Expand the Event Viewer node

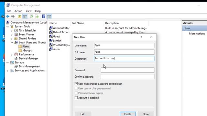[12, 34]
